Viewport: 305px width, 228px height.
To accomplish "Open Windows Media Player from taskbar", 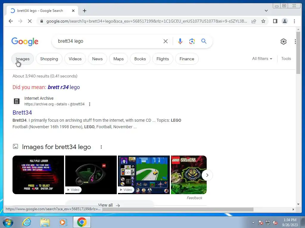I will (63, 222).
